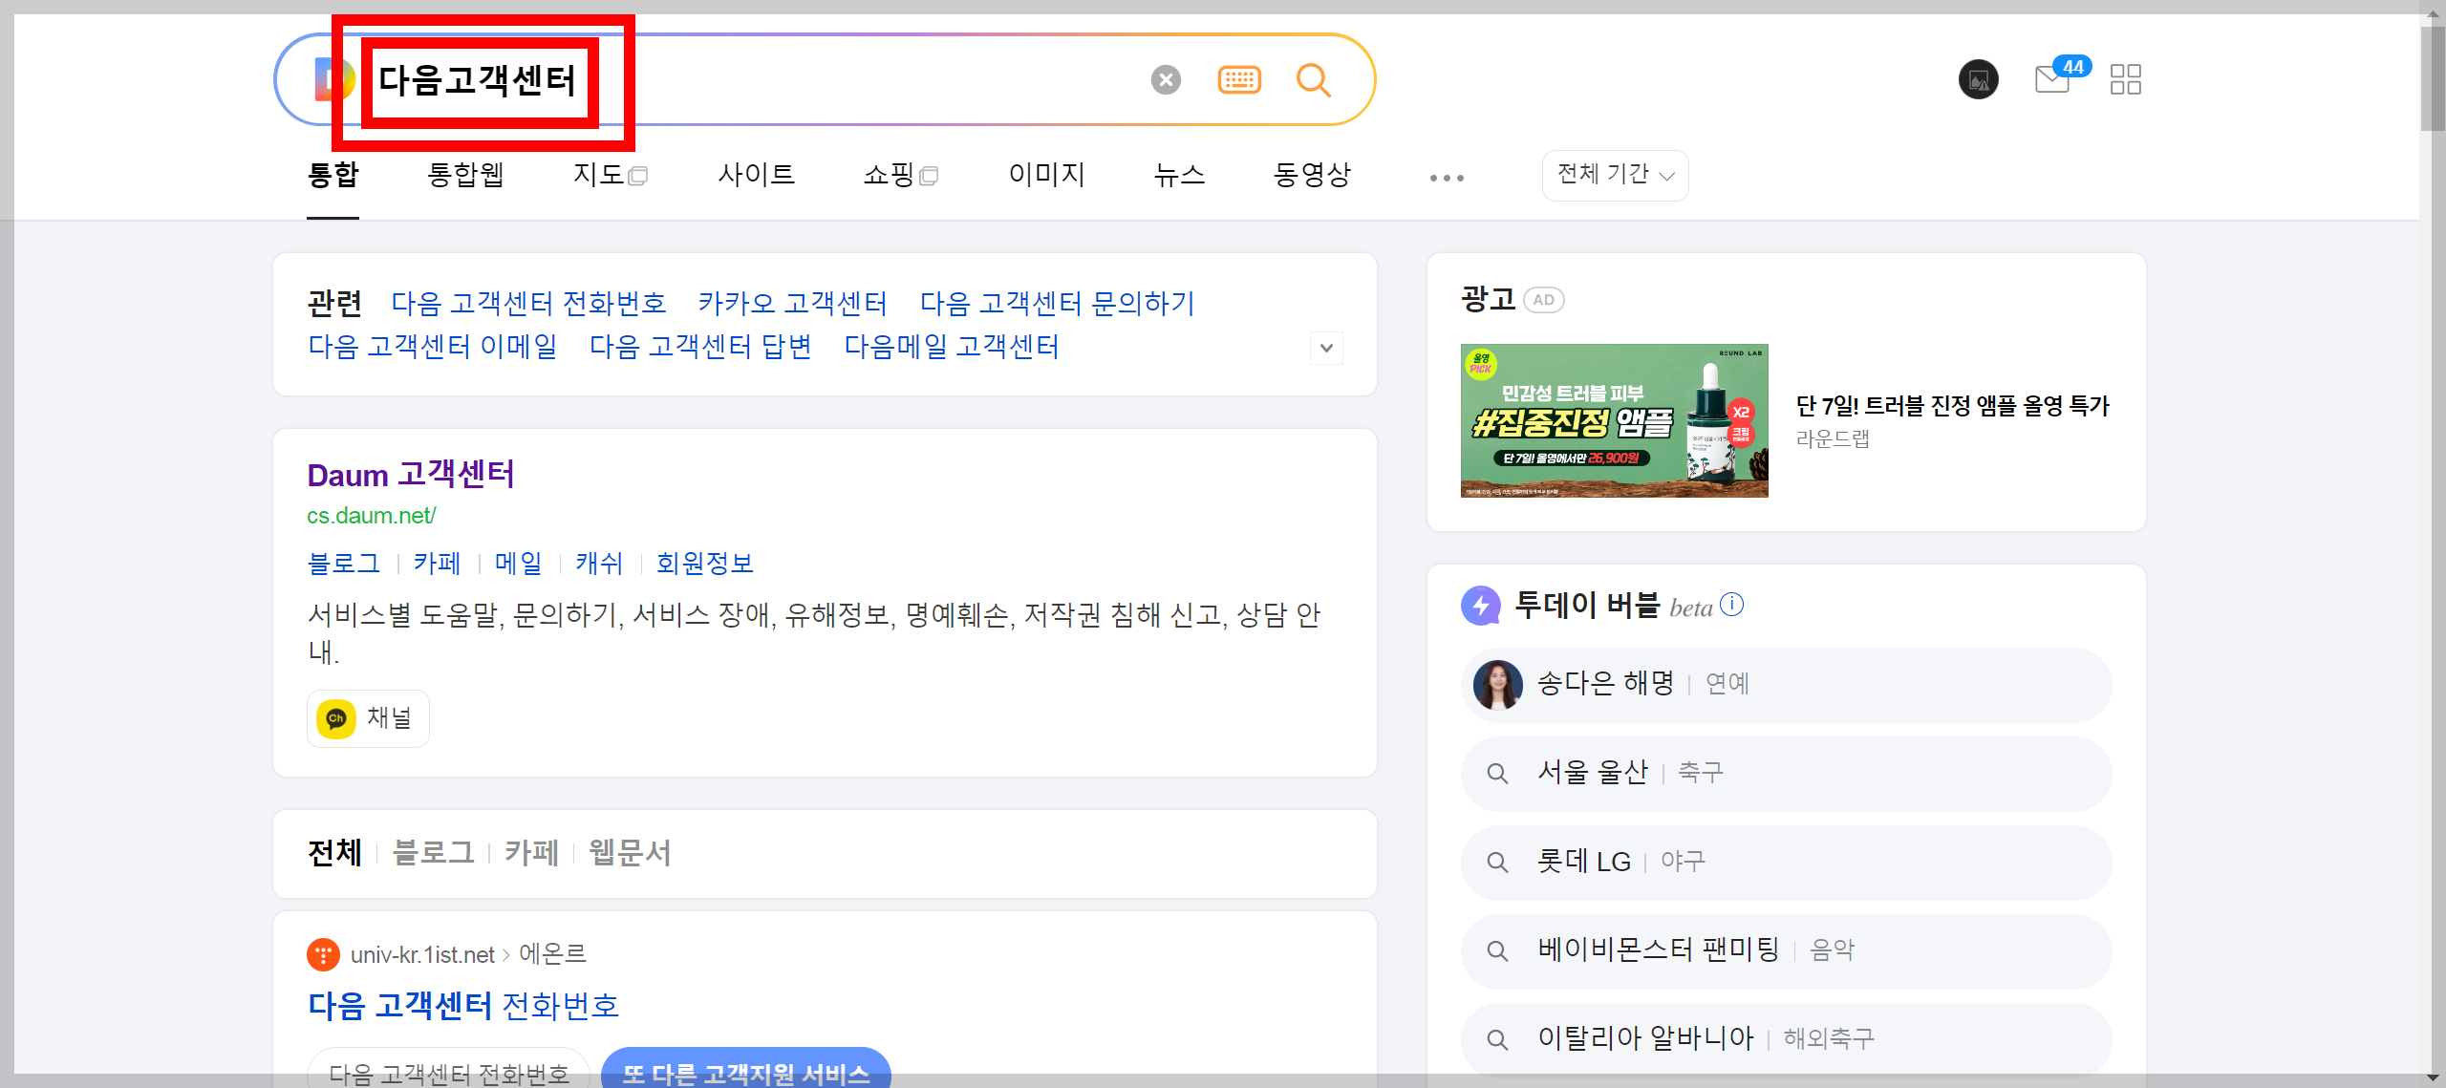The height and width of the screenshot is (1088, 2446).
Task: Open the apps grid icon at top right
Action: click(2126, 80)
